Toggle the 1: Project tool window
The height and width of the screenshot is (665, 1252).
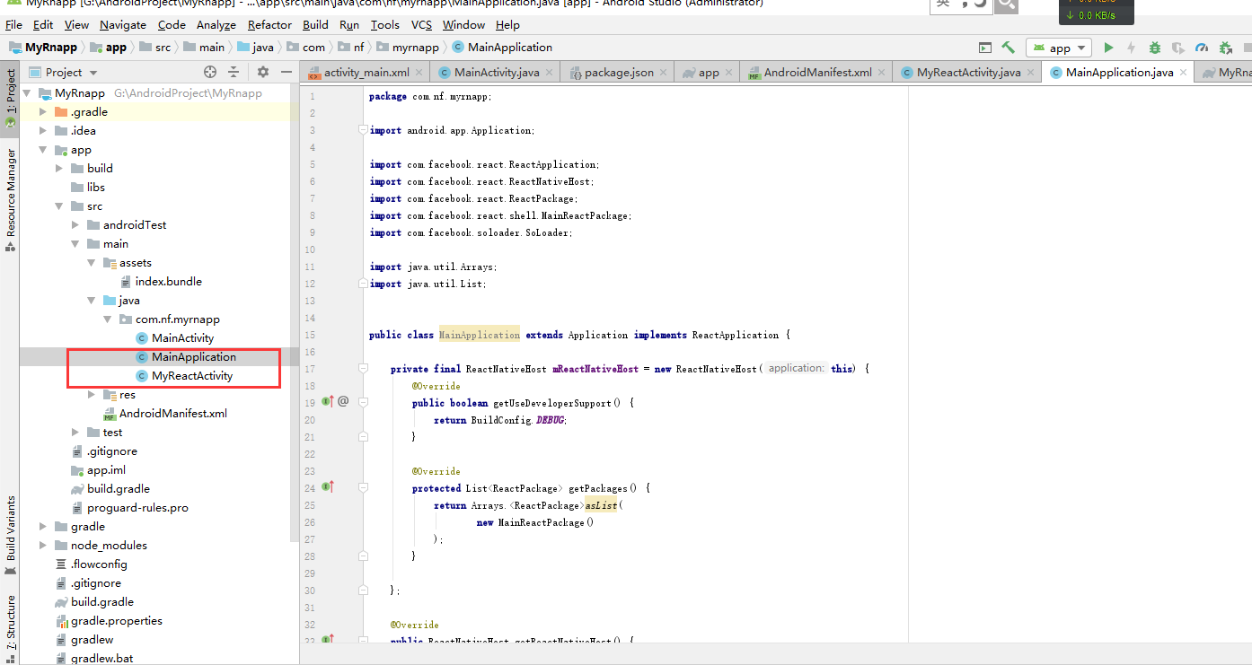[x=10, y=98]
